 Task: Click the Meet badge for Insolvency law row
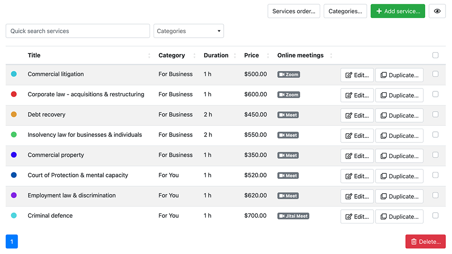(x=288, y=135)
